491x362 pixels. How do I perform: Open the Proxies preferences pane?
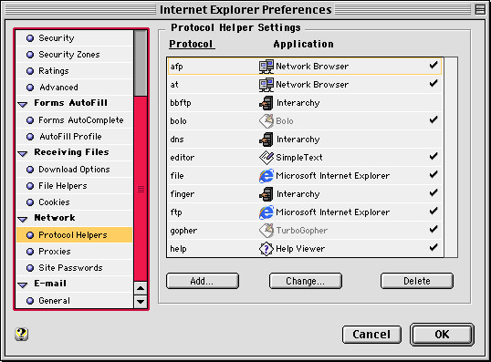[x=75, y=252]
